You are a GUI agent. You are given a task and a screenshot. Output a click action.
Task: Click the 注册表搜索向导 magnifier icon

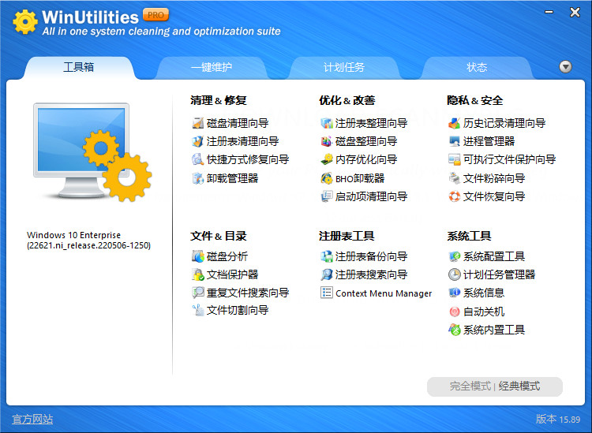[x=327, y=274]
